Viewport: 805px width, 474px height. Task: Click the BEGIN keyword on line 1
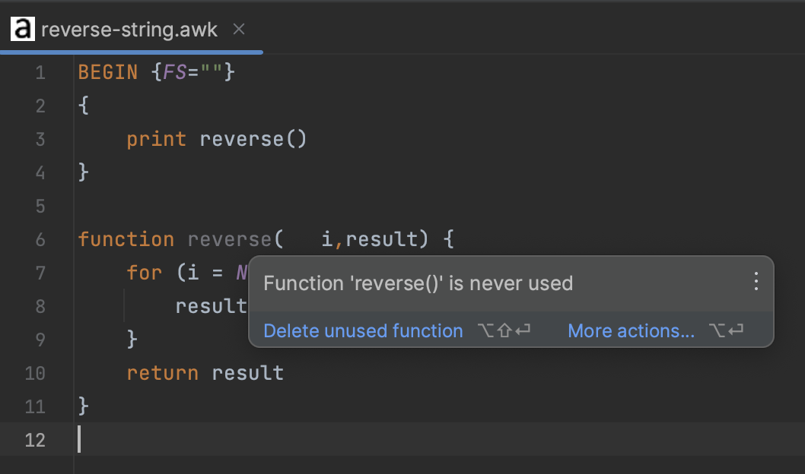[x=108, y=72]
